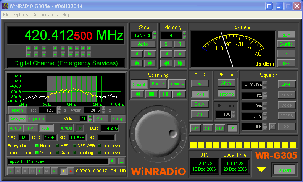Pause scanning with the pause button
The height and width of the screenshot is (182, 303).
165,94
